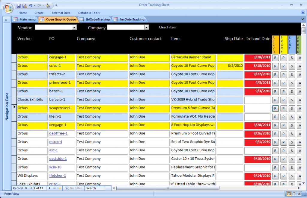This screenshot has width=307, height=198.
Task: Open the asc-1 PO link
Action: (x=53, y=150)
